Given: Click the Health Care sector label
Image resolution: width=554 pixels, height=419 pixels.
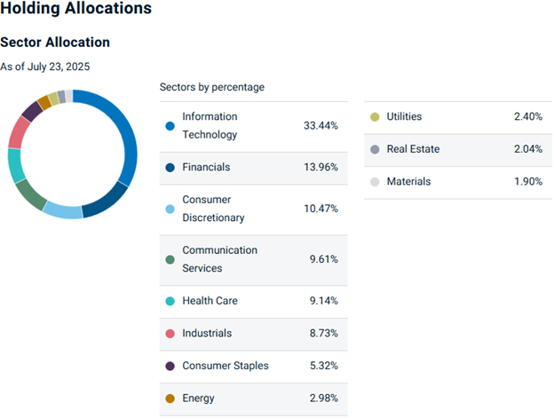Looking at the screenshot, I should pyautogui.click(x=210, y=301).
